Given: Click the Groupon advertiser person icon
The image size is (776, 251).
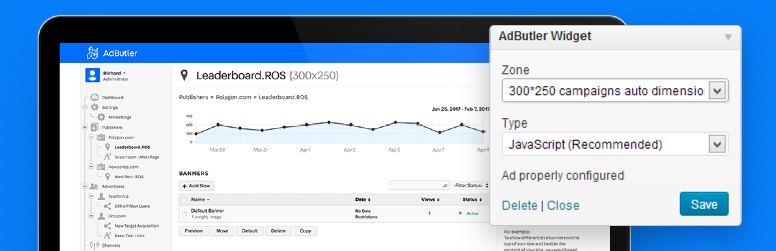Looking at the screenshot, I should point(101,216).
